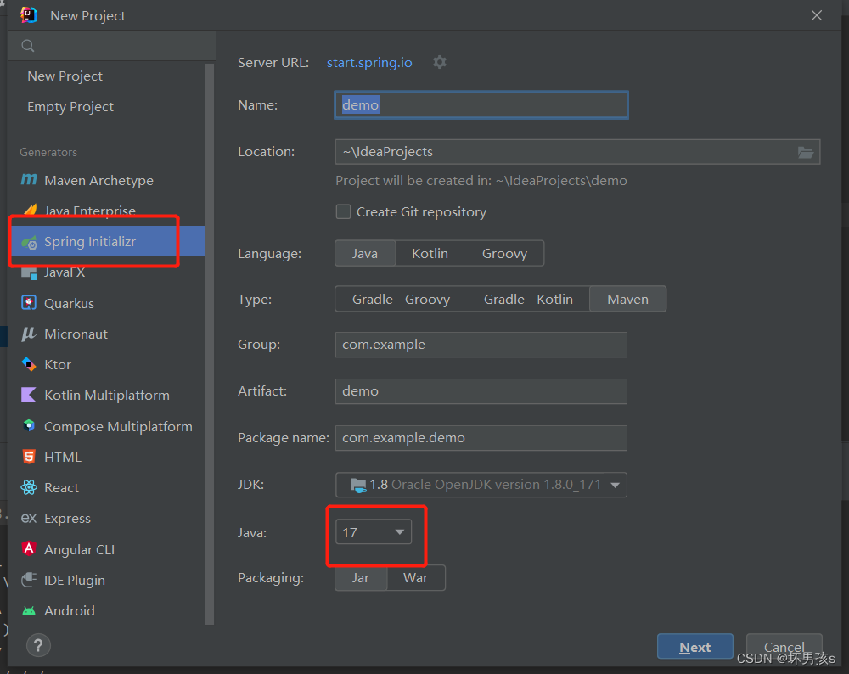Click the Android robot icon
The image size is (849, 674).
click(29, 610)
